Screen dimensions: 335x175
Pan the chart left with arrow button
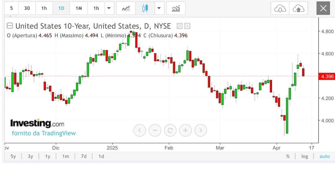point(140,130)
